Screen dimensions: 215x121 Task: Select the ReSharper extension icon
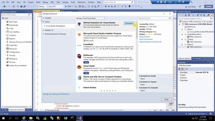pos(79,56)
